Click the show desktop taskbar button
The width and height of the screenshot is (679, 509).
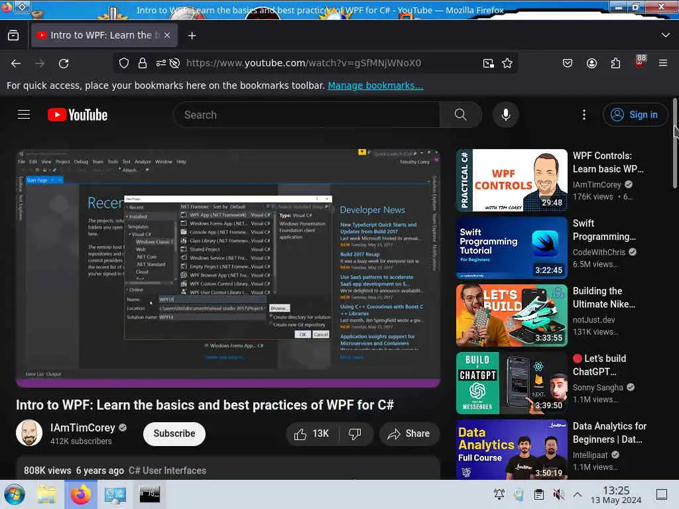[x=662, y=494]
